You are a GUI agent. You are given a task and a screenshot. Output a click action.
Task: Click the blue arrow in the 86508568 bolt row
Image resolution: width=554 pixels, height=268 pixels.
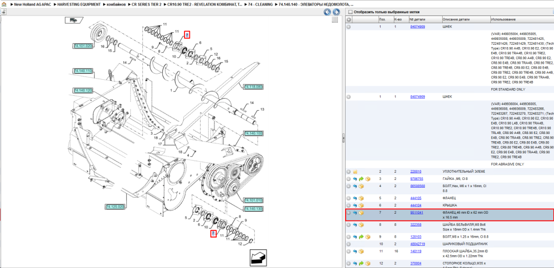click(x=355, y=186)
